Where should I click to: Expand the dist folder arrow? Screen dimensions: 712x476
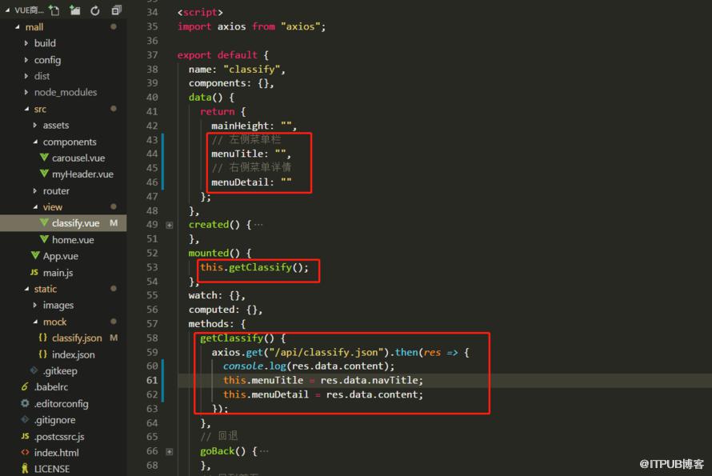coord(26,76)
